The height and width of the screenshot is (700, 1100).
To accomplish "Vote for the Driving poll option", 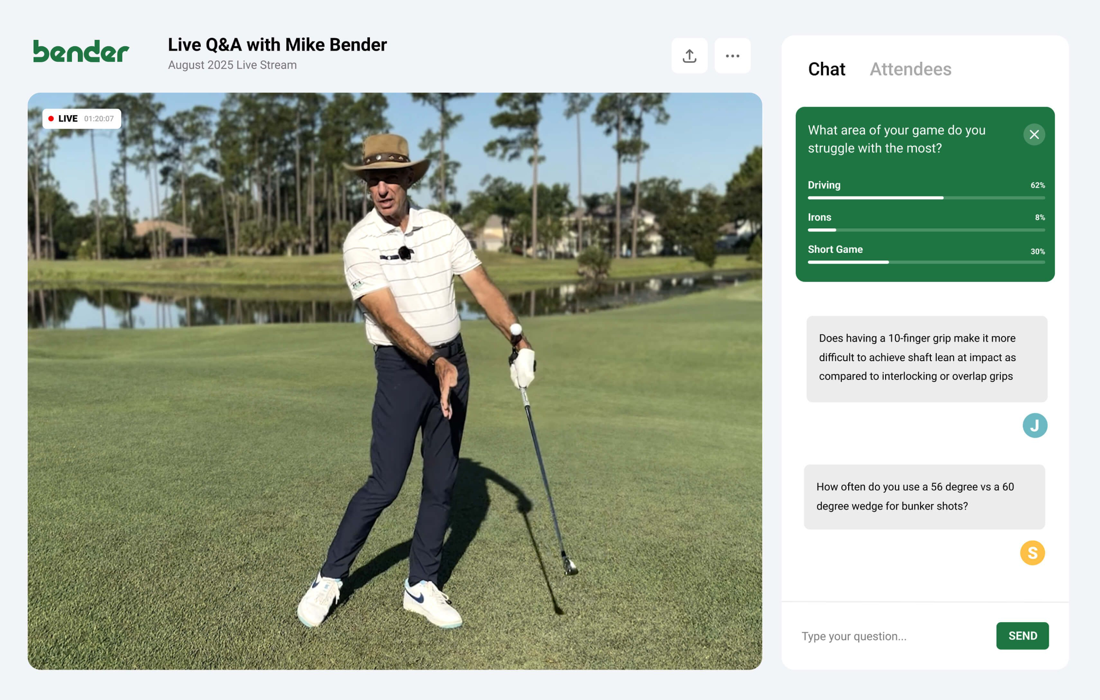I will (x=824, y=185).
